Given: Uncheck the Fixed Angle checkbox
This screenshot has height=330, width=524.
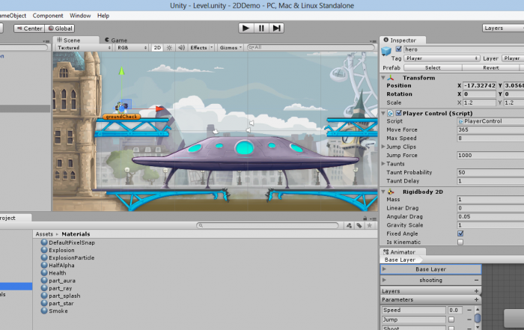Looking at the screenshot, I should pyautogui.click(x=460, y=233).
